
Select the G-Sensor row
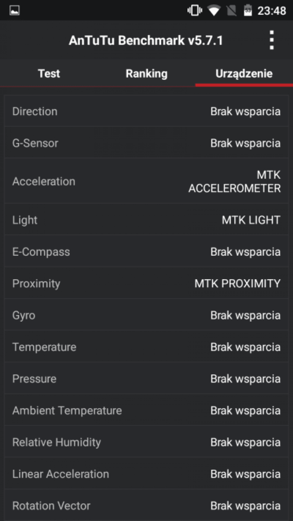point(146,143)
